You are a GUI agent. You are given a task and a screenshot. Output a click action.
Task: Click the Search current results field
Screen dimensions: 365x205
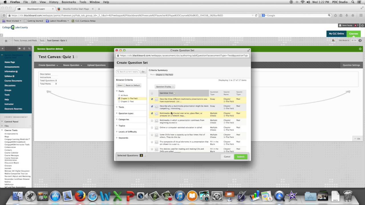click(x=128, y=72)
